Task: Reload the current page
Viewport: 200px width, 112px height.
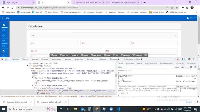Action: pos(12,7)
